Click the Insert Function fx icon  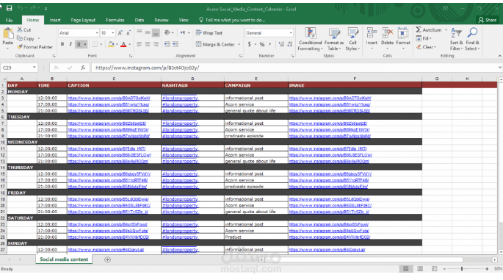[x=83, y=68]
